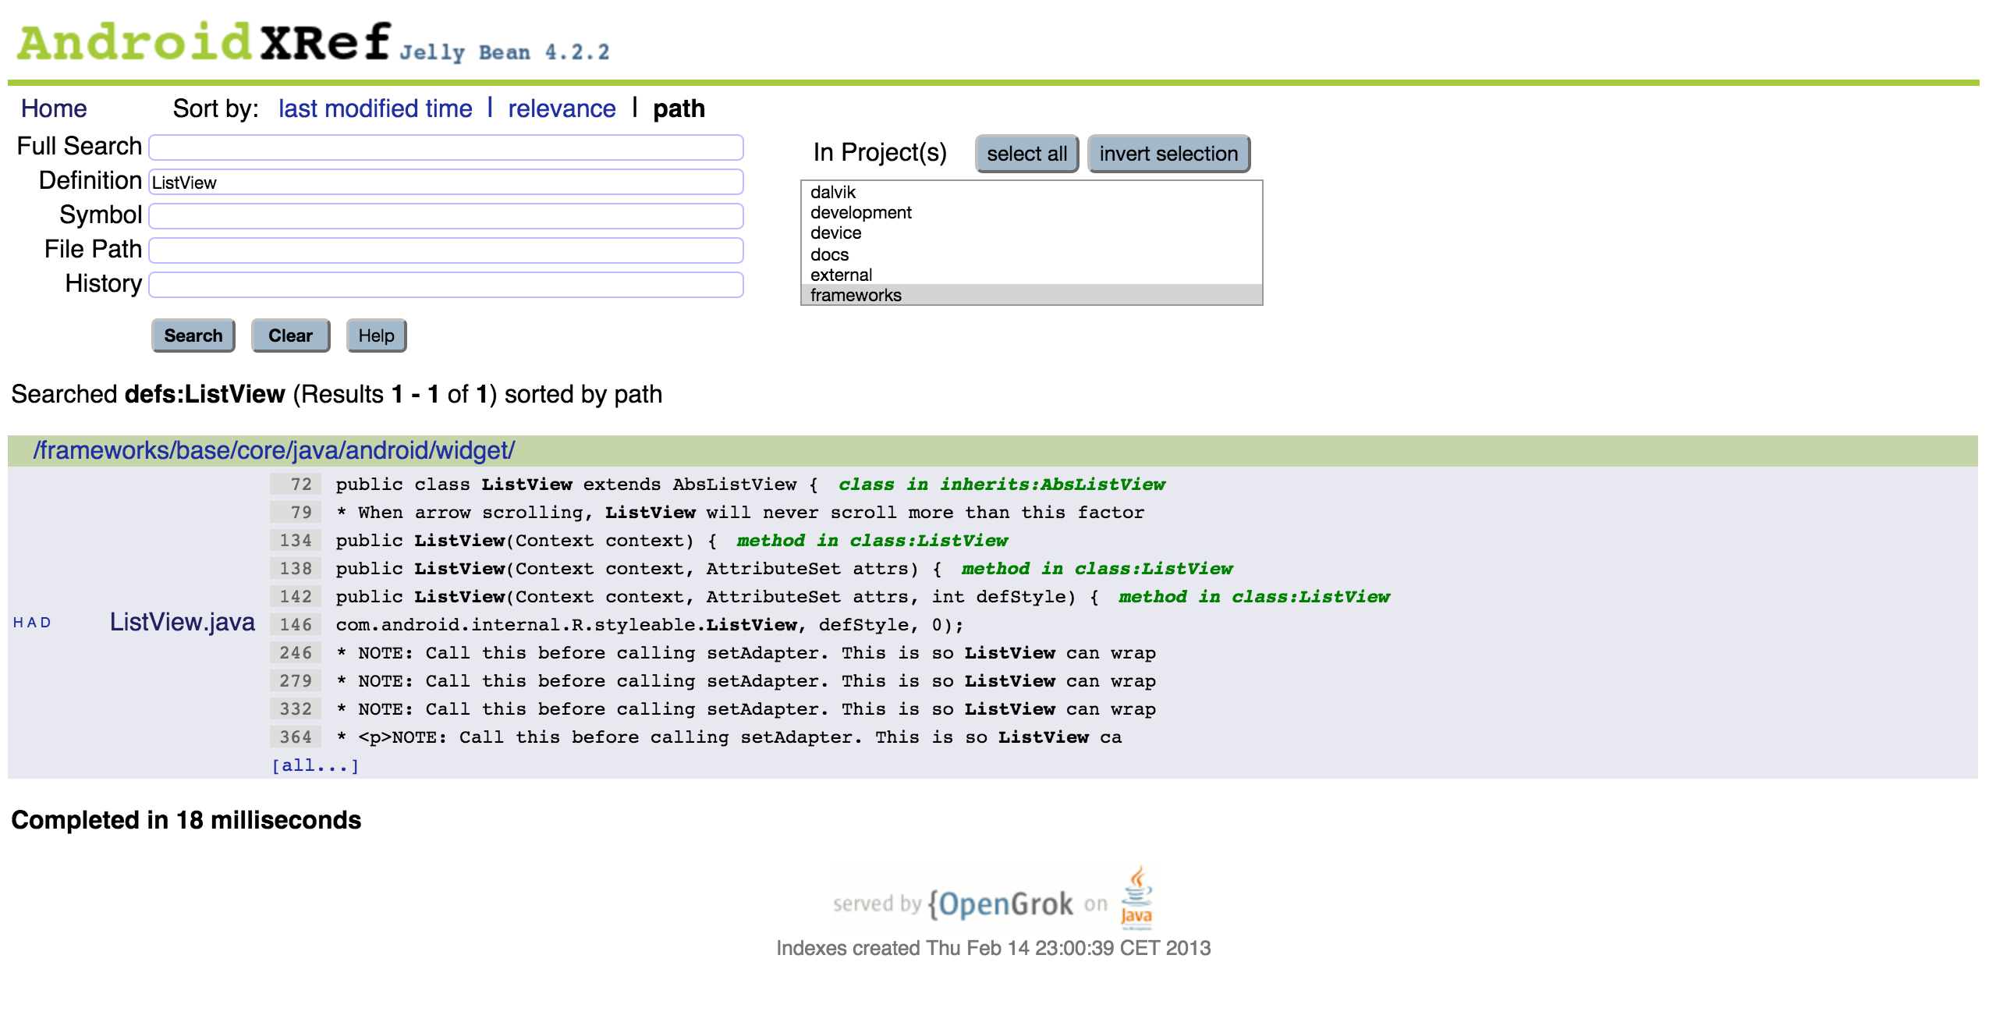This screenshot has width=1989, height=1019.
Task: Expand all results via [all...] link
Action: (x=317, y=763)
